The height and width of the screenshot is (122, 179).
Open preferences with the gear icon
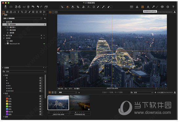point(168,7)
